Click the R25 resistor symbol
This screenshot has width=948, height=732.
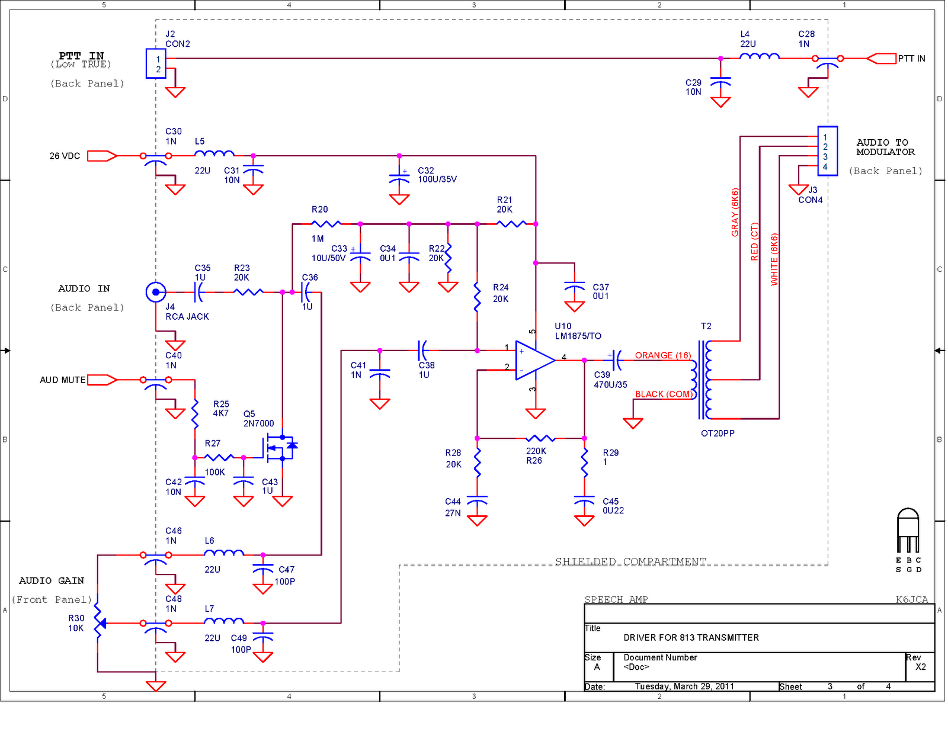click(x=195, y=413)
